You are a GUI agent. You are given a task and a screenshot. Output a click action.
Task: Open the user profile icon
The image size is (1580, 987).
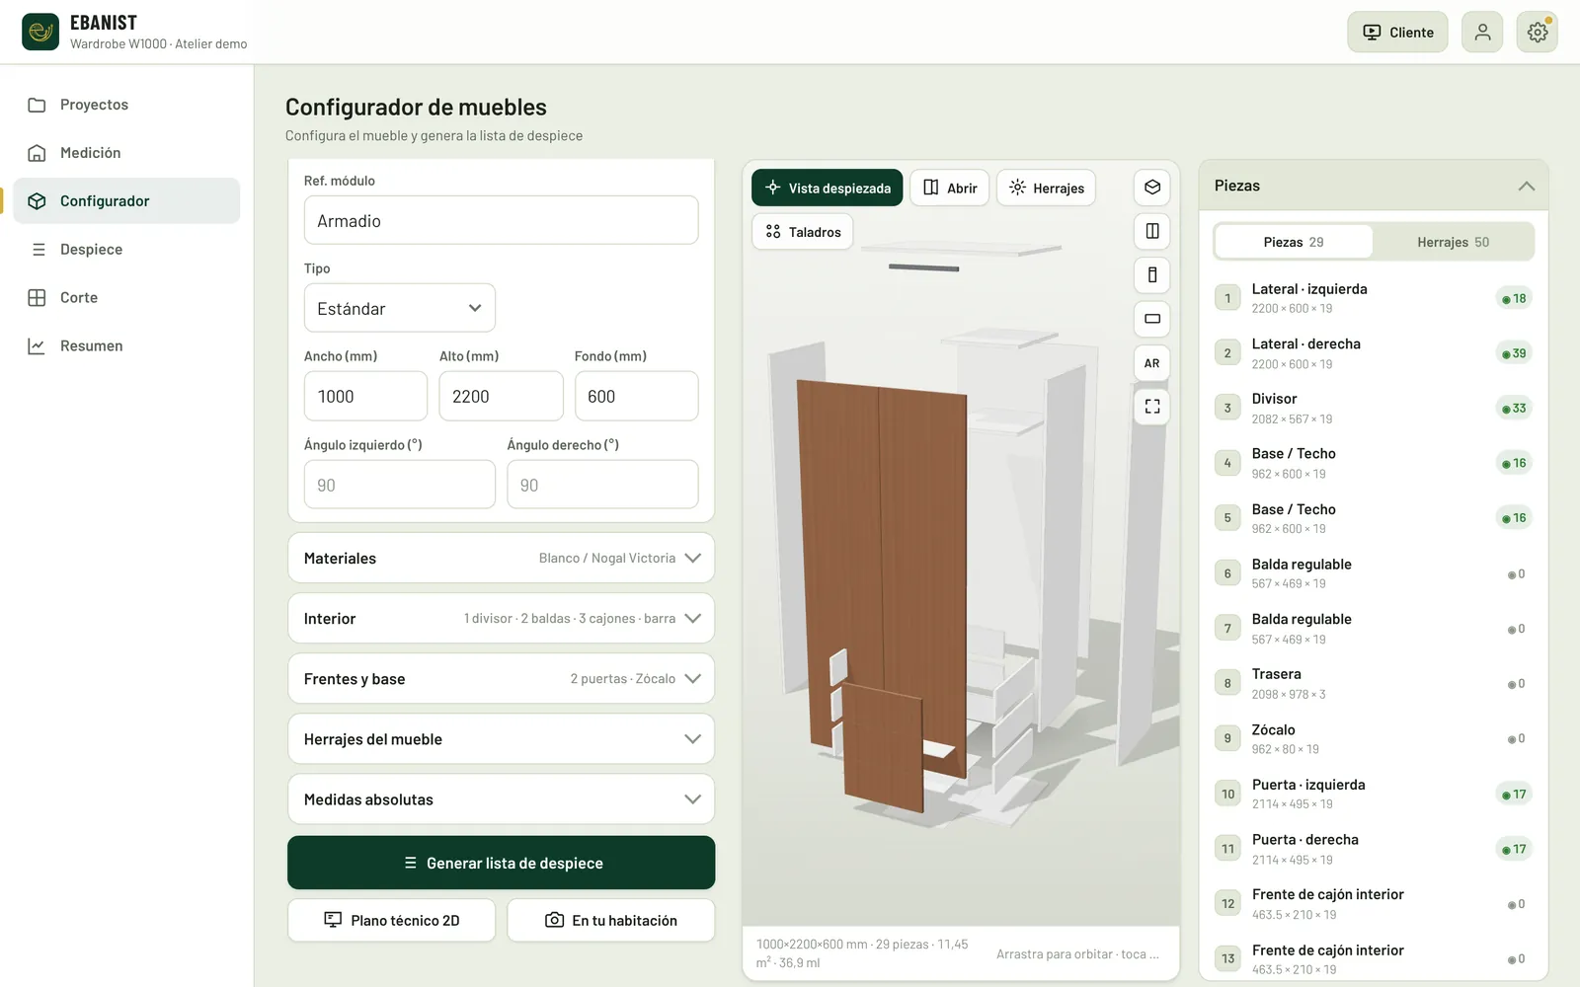[1482, 33]
